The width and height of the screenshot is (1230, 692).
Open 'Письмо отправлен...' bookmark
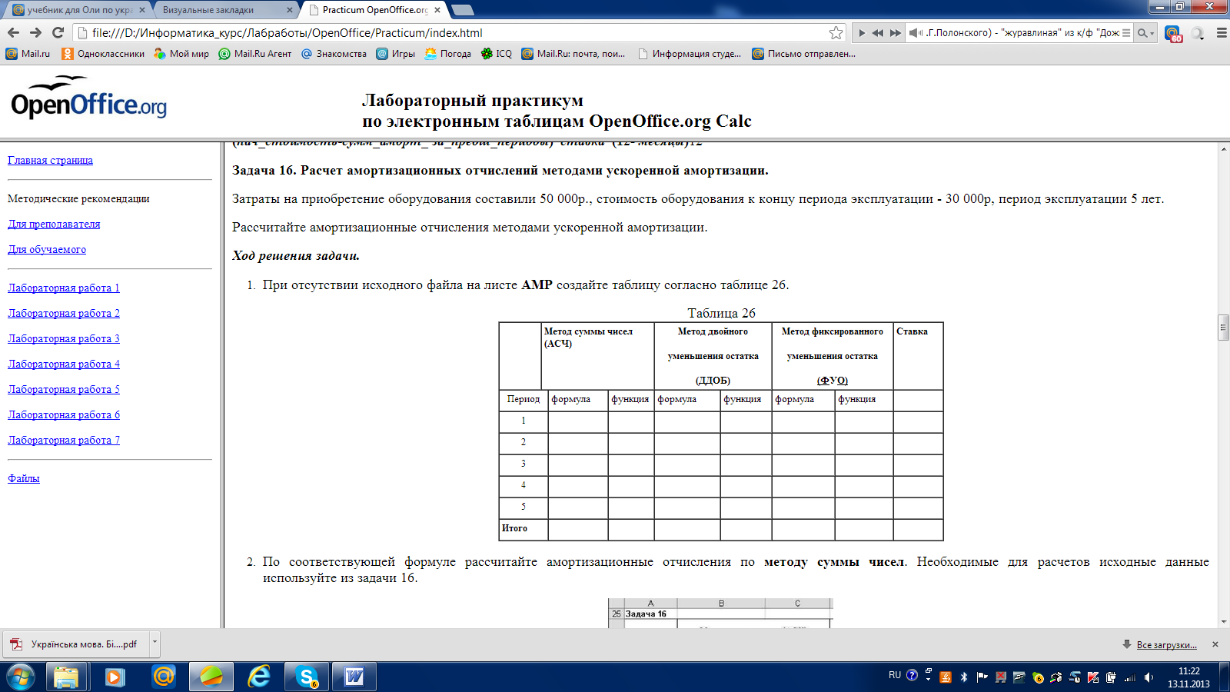(803, 54)
